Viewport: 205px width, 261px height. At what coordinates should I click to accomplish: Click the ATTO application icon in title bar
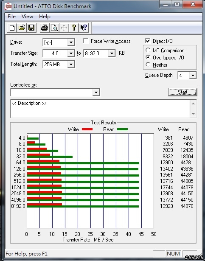[x=8, y=6]
